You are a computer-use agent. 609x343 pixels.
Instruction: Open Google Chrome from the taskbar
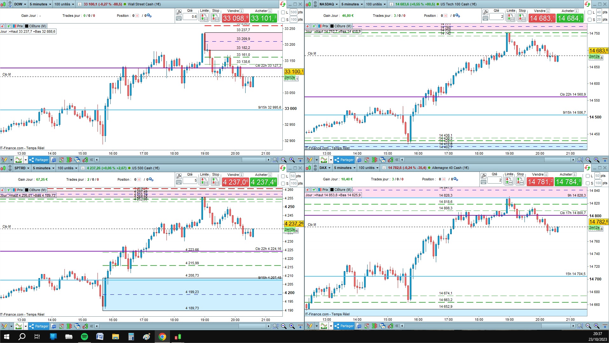tap(162, 337)
